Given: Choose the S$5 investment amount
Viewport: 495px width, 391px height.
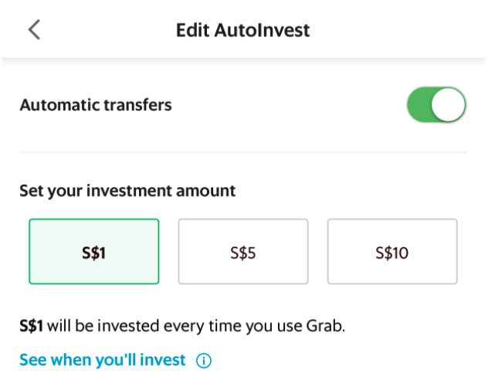Looking at the screenshot, I should pos(243,251).
